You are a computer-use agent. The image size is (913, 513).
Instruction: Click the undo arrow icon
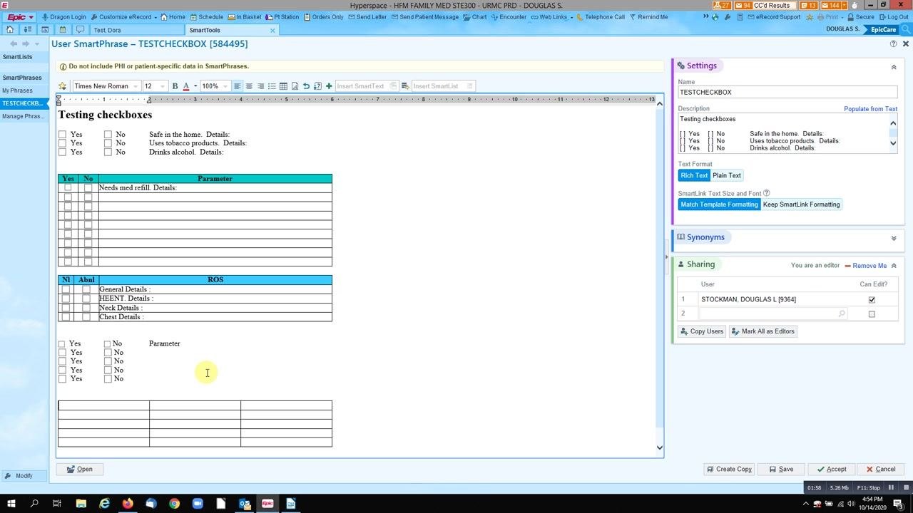(306, 86)
